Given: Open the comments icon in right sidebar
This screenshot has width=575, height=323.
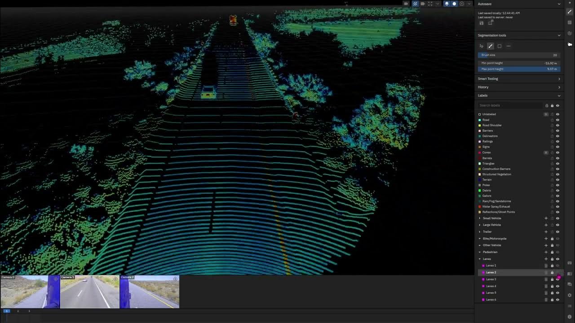Looking at the screenshot, I should [x=570, y=284].
